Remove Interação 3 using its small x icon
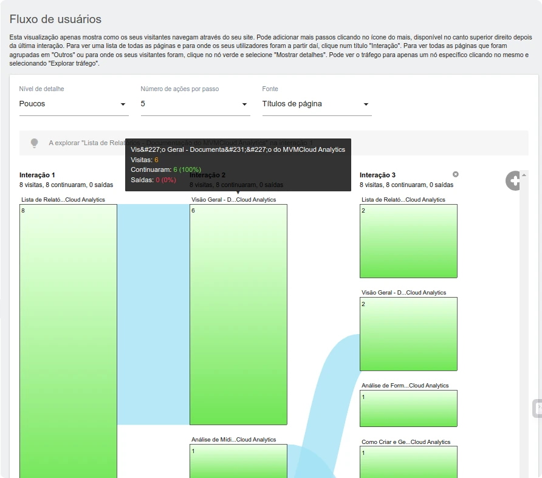Screen dimensions: 542x478 (x=456, y=174)
